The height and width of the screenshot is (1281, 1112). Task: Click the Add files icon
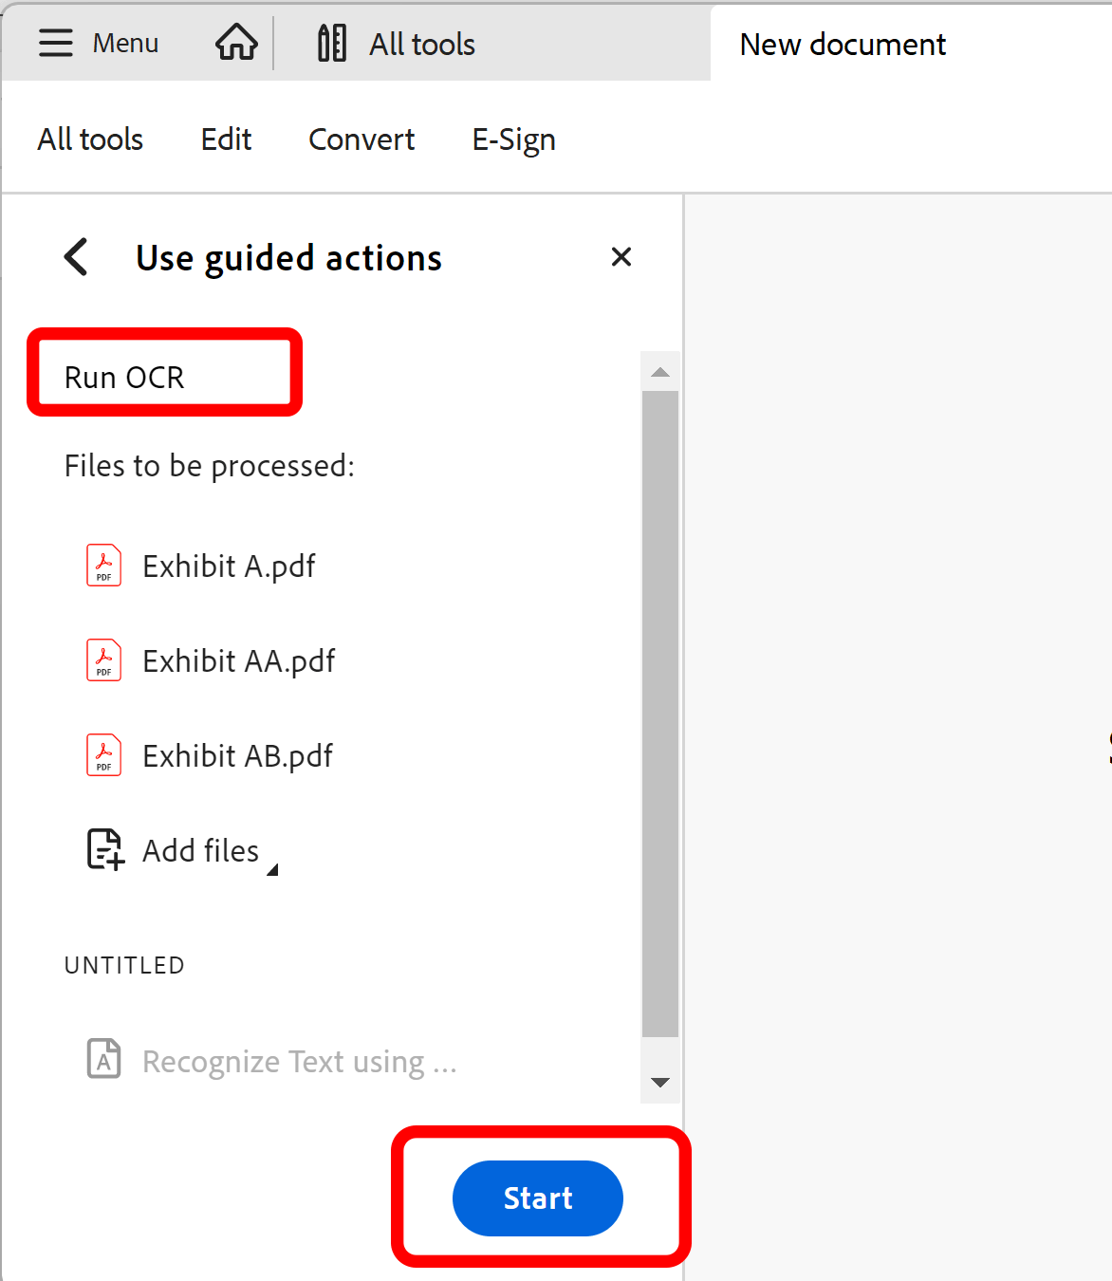click(x=103, y=849)
